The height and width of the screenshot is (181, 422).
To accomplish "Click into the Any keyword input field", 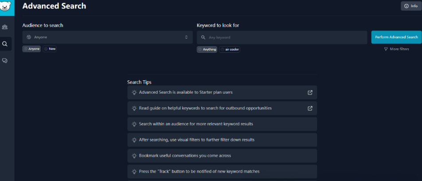I will (x=282, y=37).
